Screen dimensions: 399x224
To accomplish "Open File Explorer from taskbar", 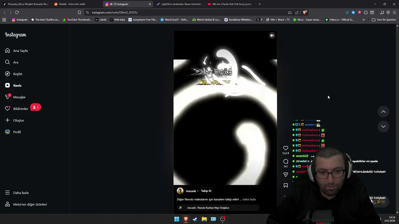I will click(x=204, y=219).
